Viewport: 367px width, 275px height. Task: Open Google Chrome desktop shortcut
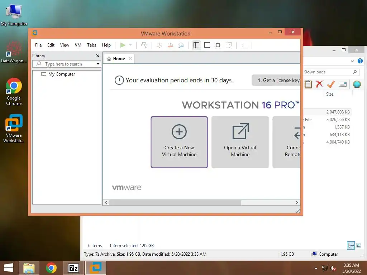[14, 92]
